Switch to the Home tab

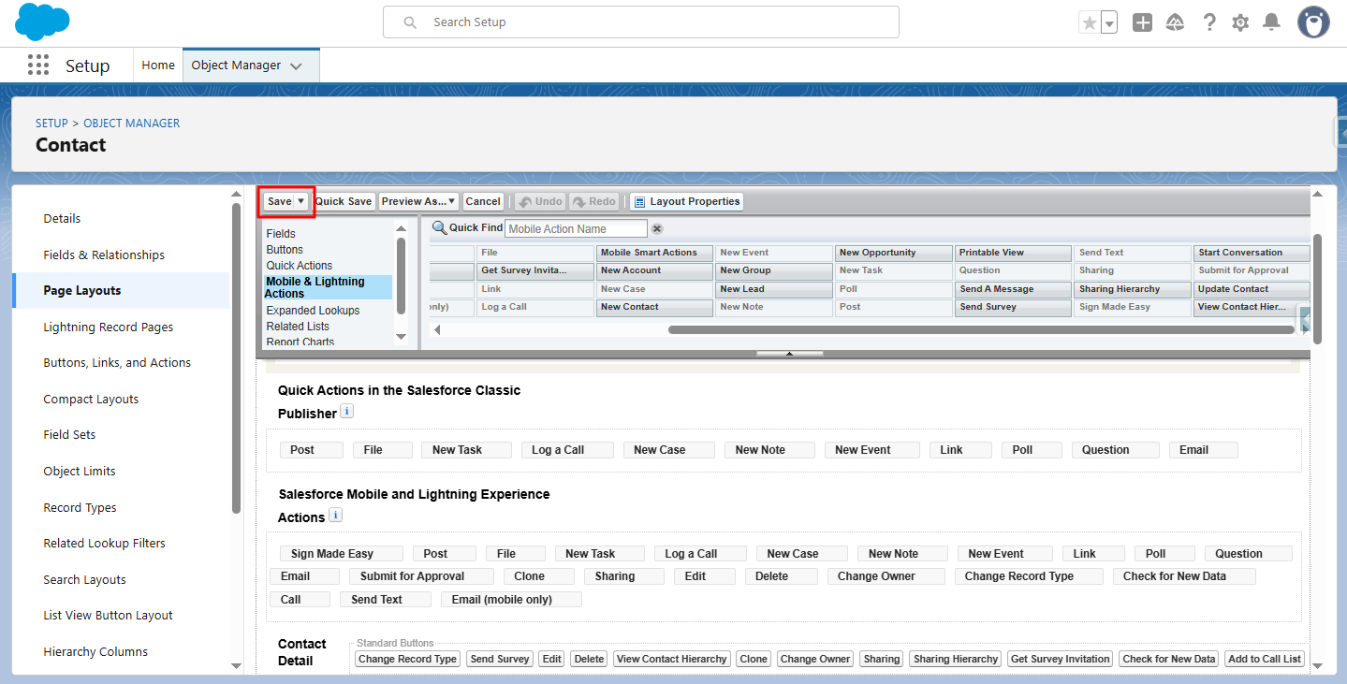point(158,65)
